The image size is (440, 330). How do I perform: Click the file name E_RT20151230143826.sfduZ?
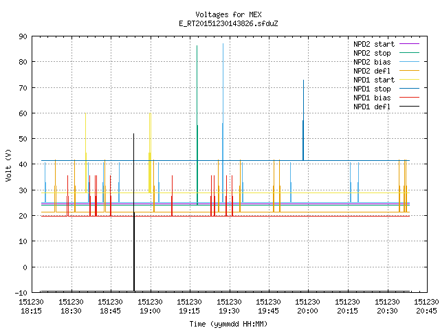pyautogui.click(x=228, y=23)
